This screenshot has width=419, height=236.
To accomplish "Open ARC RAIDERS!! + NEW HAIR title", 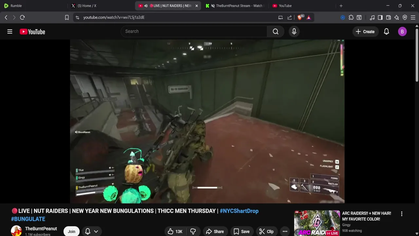I will pos(367,216).
